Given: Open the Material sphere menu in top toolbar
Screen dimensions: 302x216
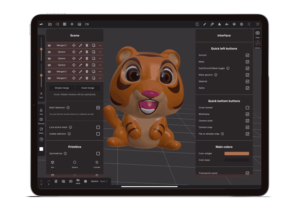Looking at the screenshot, I should (197, 24).
